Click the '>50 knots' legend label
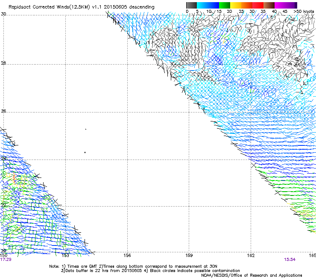Screen dimensions: 316x278 pos(304,12)
